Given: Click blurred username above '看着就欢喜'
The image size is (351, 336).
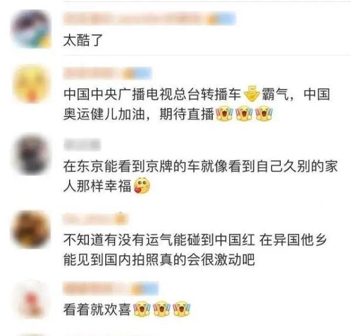Looking at the screenshot, I should [x=97, y=289].
